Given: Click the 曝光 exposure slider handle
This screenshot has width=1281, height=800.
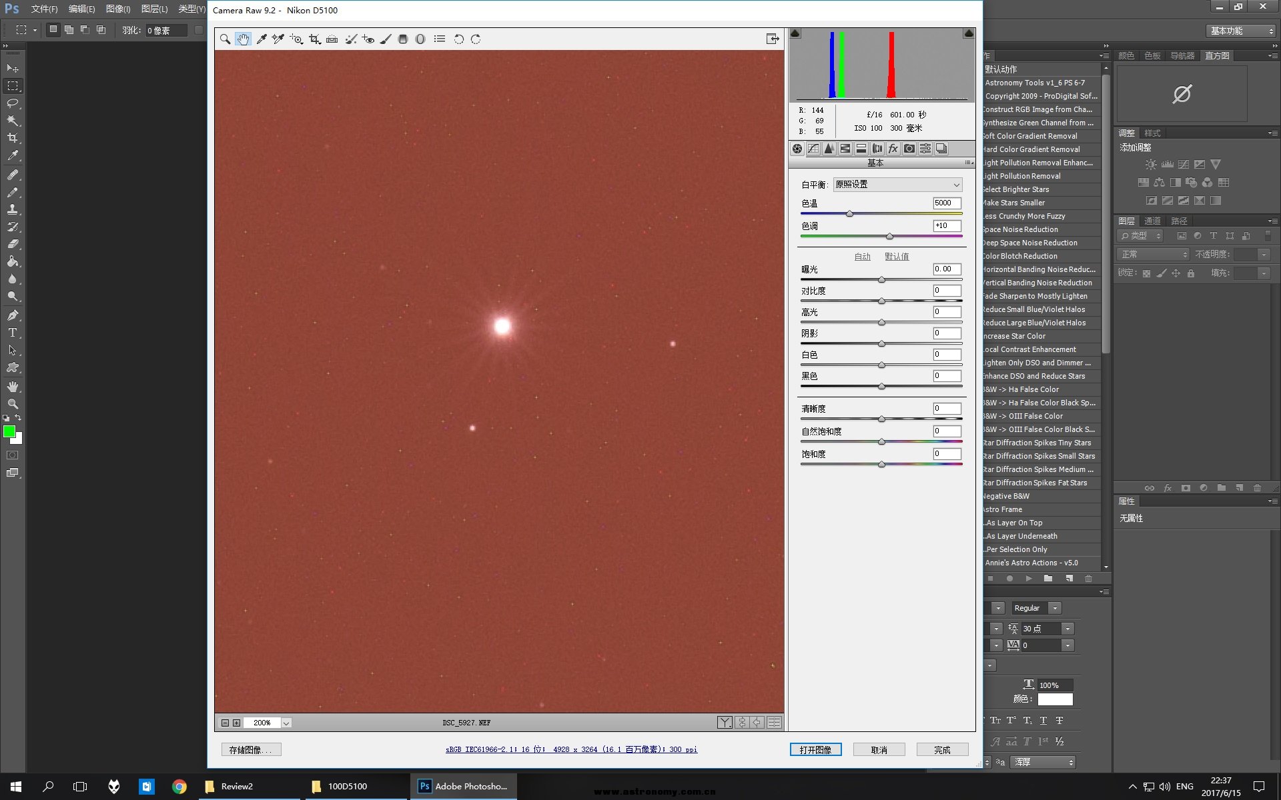Looking at the screenshot, I should 881,280.
